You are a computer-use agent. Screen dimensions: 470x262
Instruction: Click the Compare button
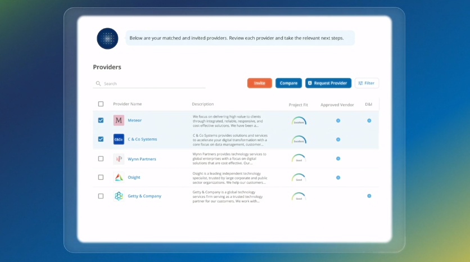point(288,83)
